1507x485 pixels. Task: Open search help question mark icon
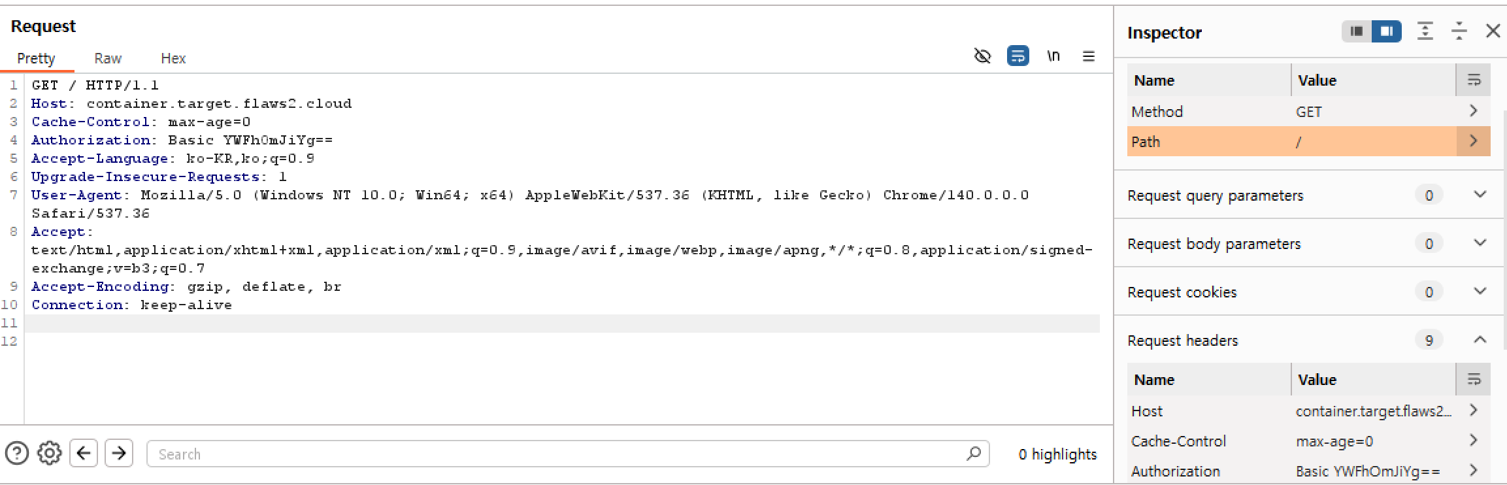click(x=17, y=453)
